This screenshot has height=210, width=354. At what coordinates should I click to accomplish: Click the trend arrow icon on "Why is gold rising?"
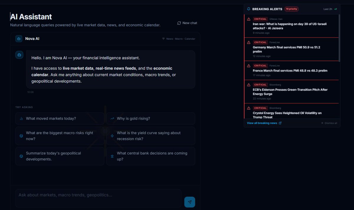click(x=112, y=119)
